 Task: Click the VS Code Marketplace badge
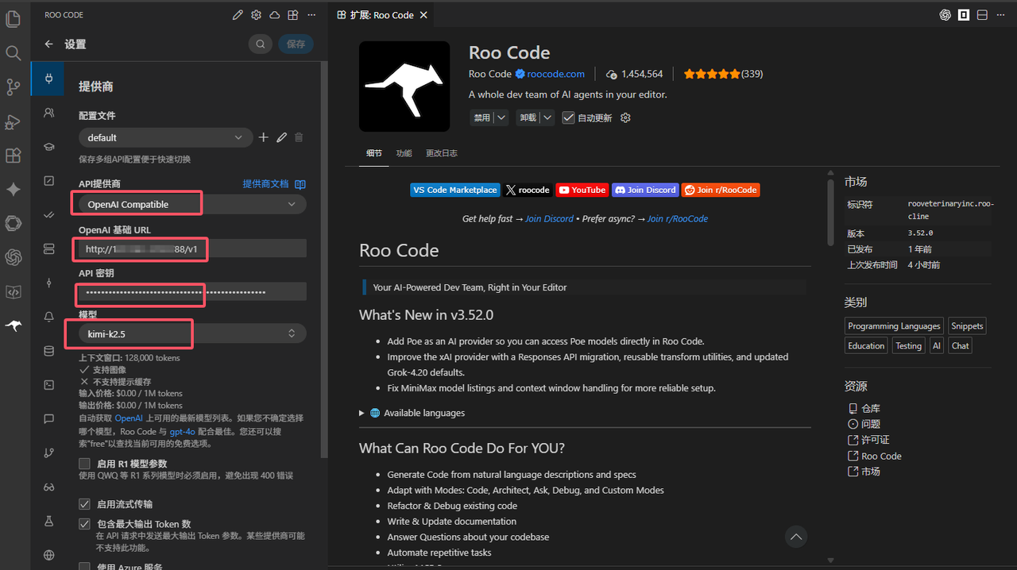coord(455,190)
